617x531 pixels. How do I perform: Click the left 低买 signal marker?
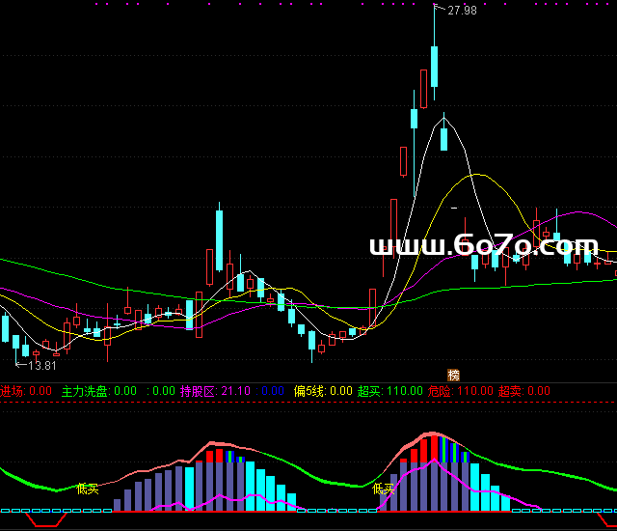coord(88,488)
